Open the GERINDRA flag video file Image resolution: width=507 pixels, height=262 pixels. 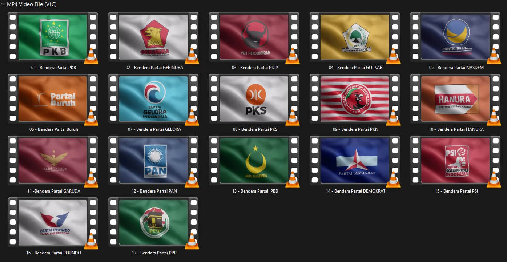[153, 37]
